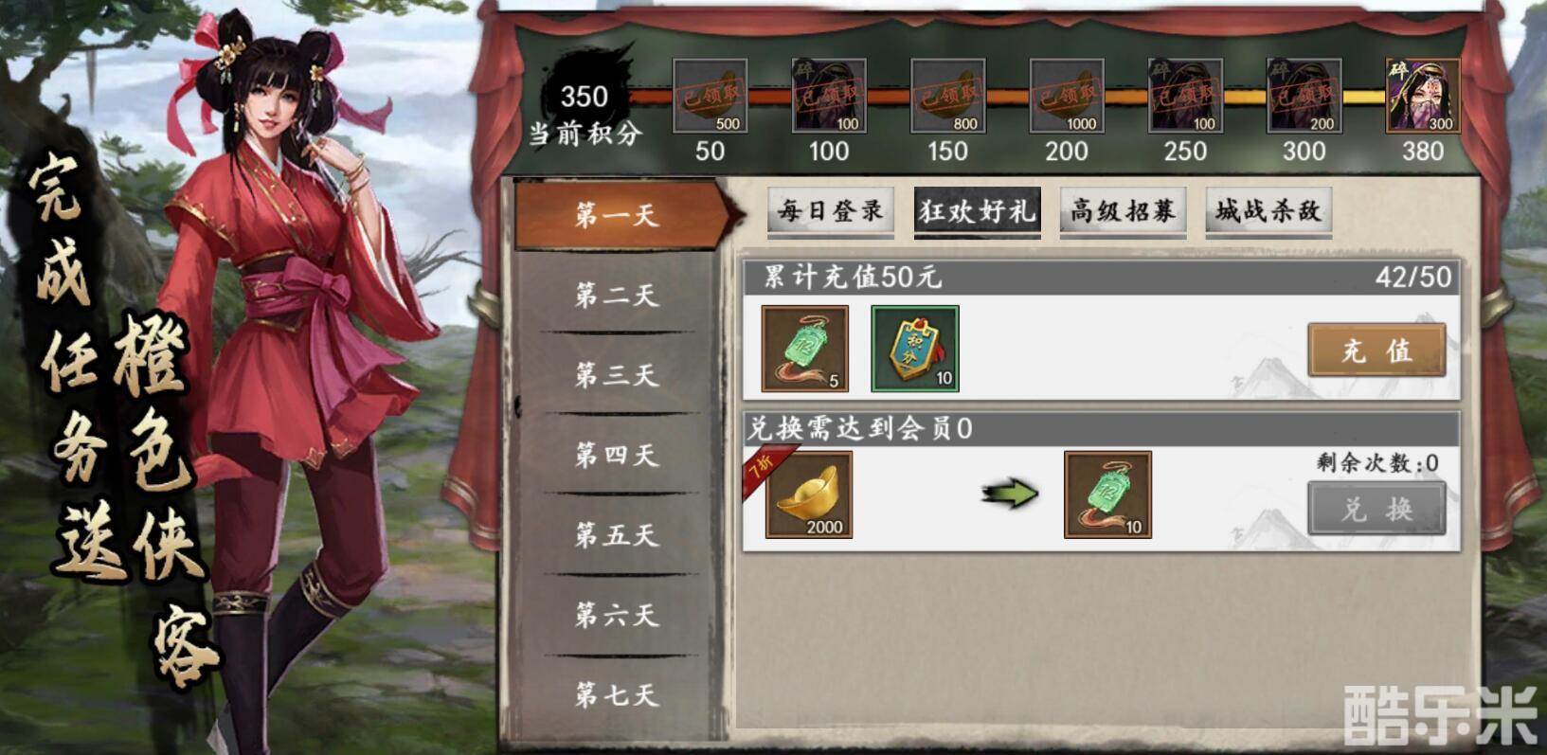Tap the green exchange arrow
This screenshot has width=1547, height=755.
pos(1010,494)
